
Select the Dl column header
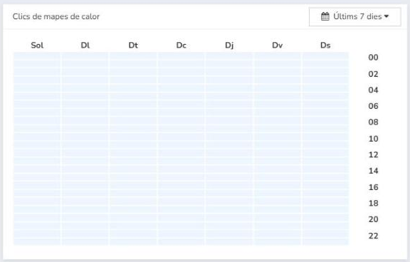click(x=85, y=46)
